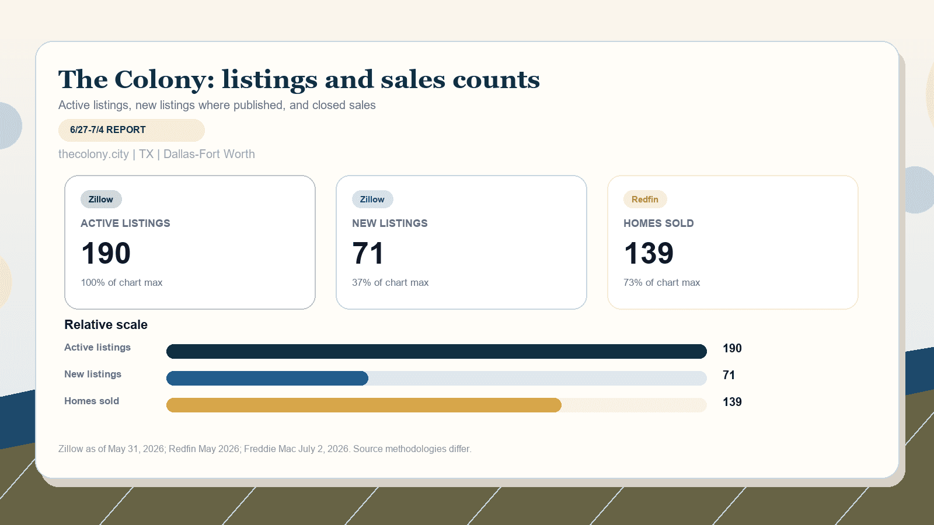The width and height of the screenshot is (934, 525).
Task: Click the title 'The Colony: listings and sales counts'
Action: [299, 80]
